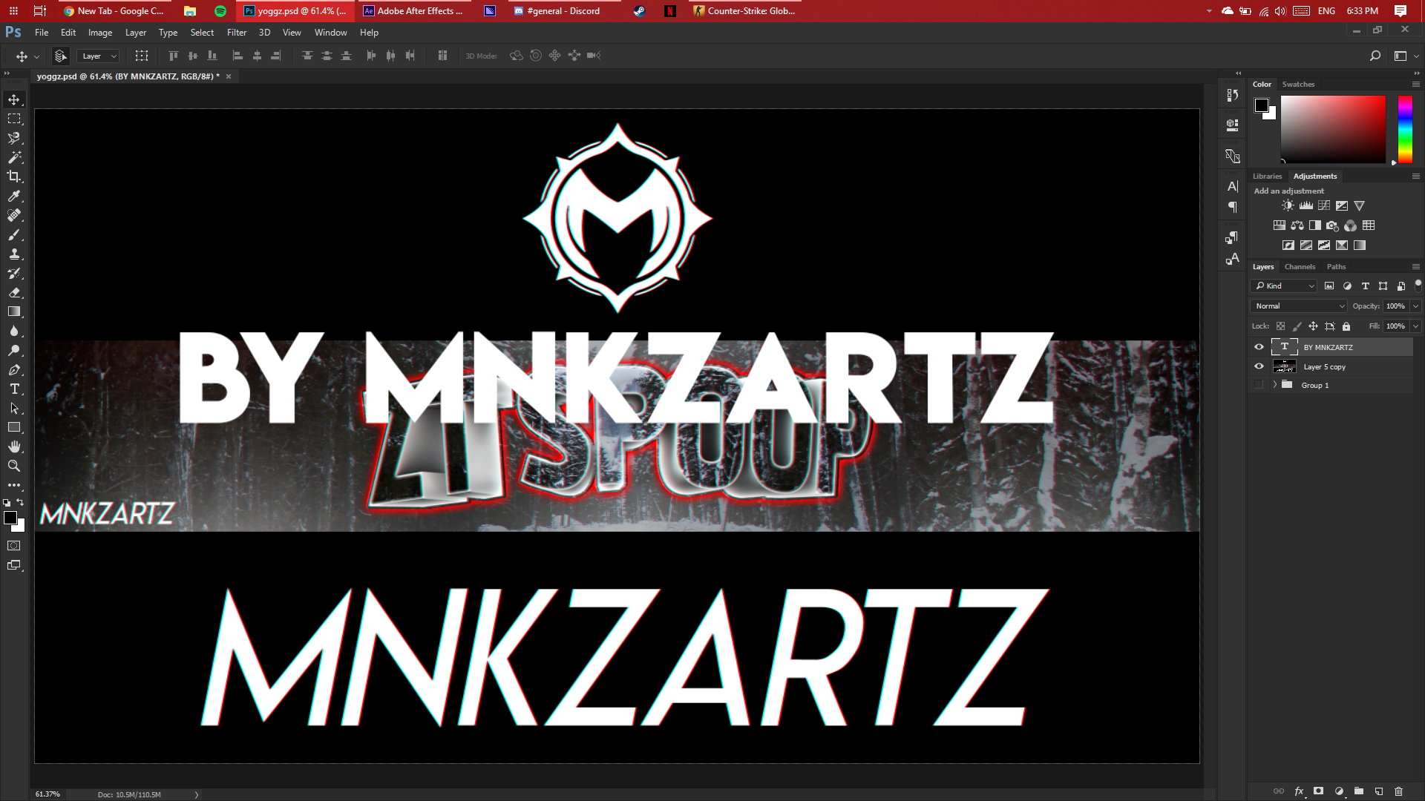The image size is (1425, 801).
Task: Activate the Type tool
Action: pos(14,389)
